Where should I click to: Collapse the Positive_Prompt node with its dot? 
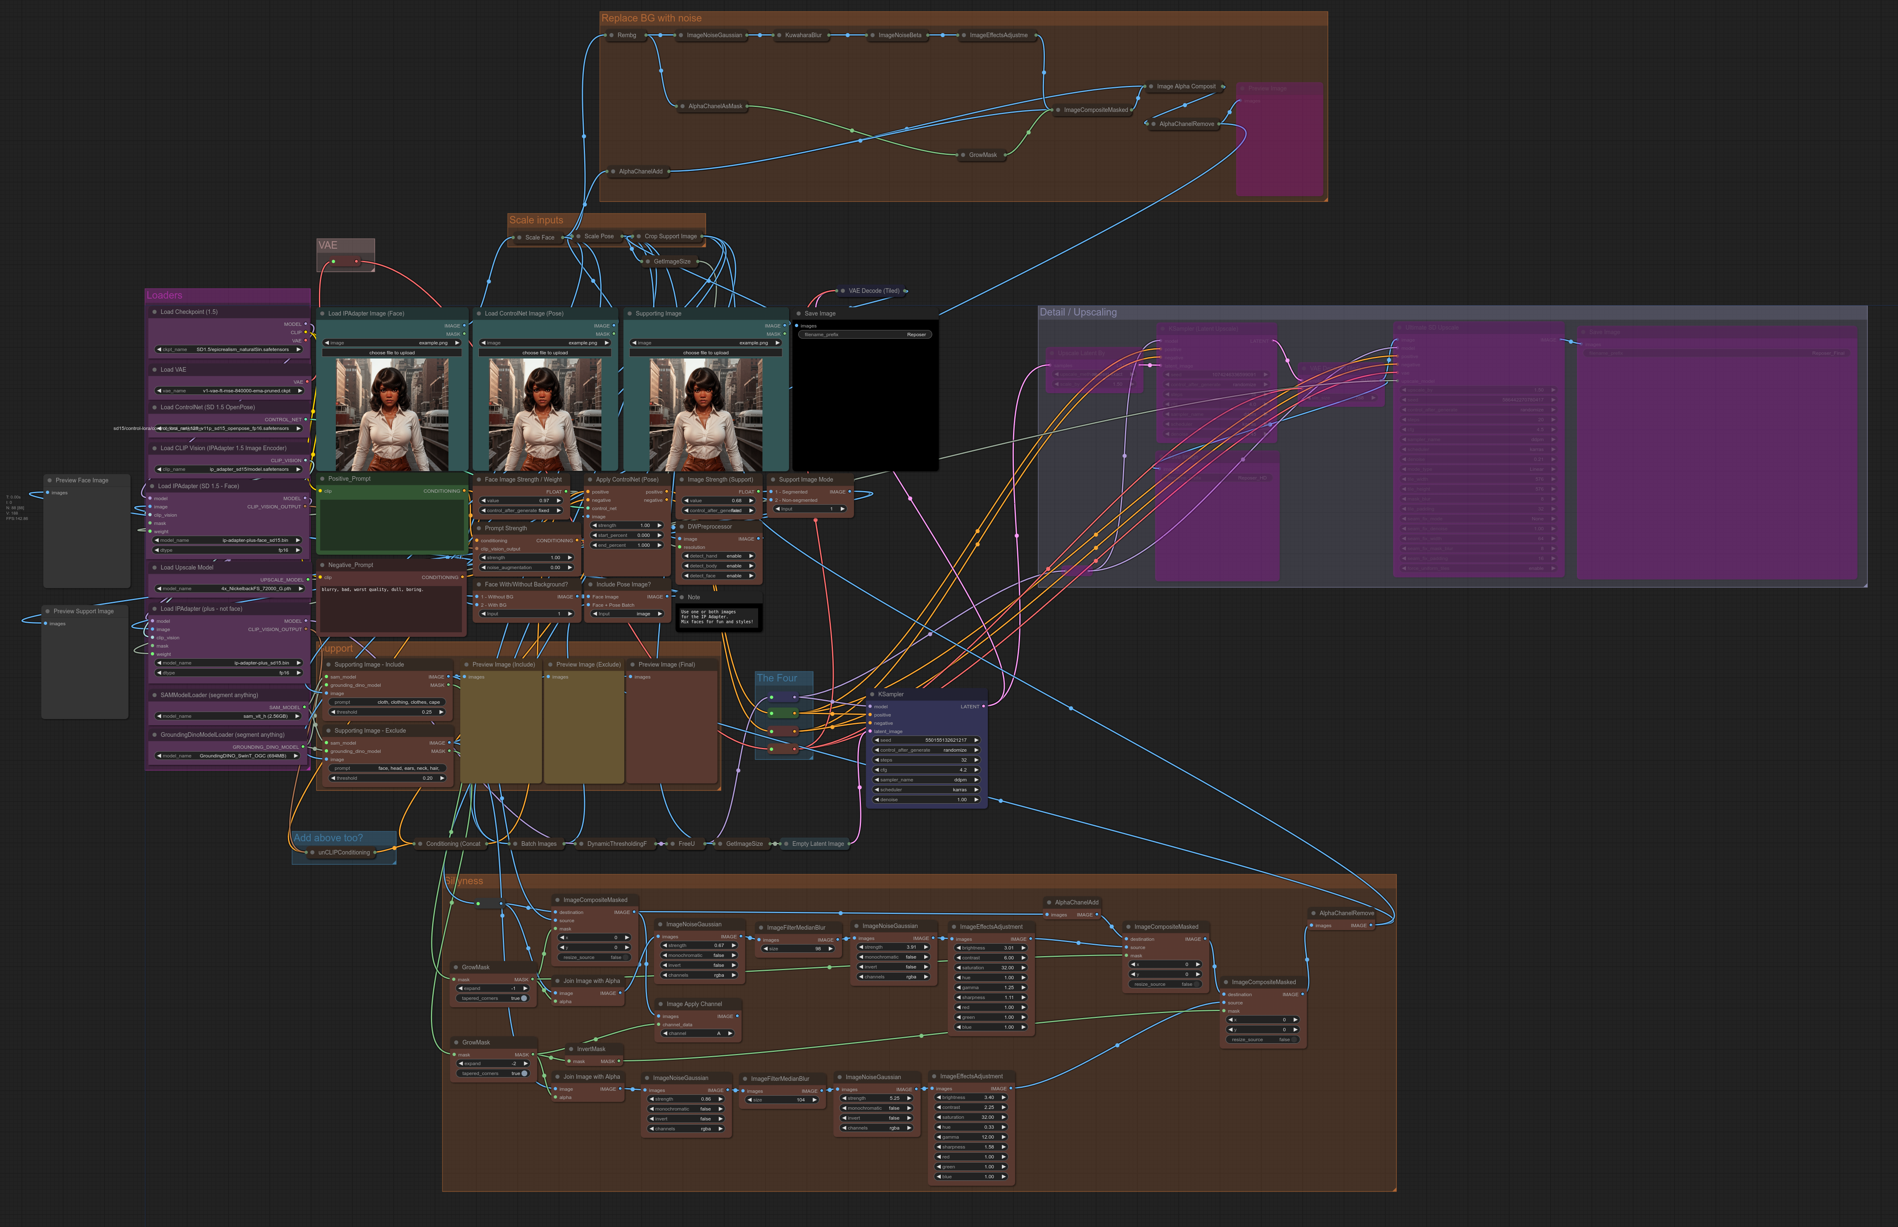pyautogui.click(x=322, y=479)
